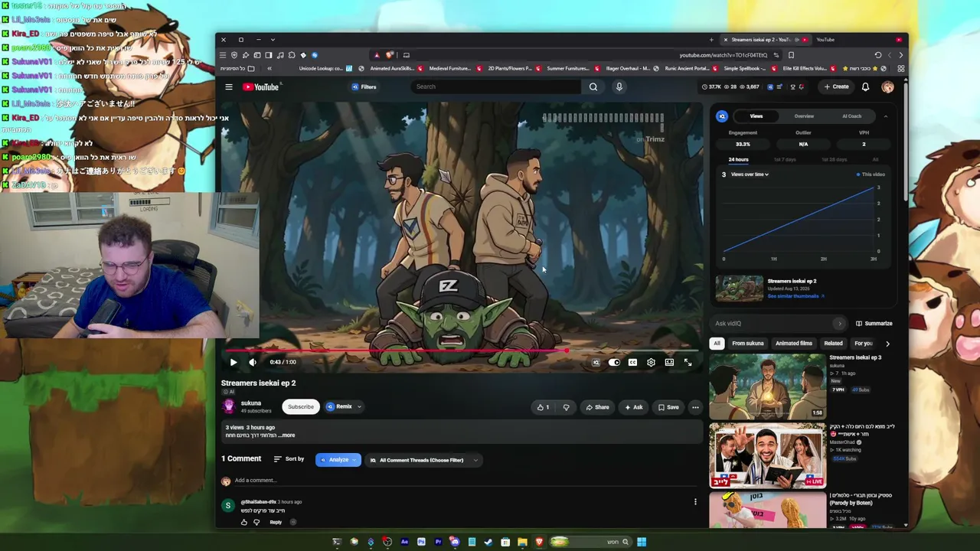Focus the YouTube search field
The width and height of the screenshot is (980, 551).
tap(496, 86)
